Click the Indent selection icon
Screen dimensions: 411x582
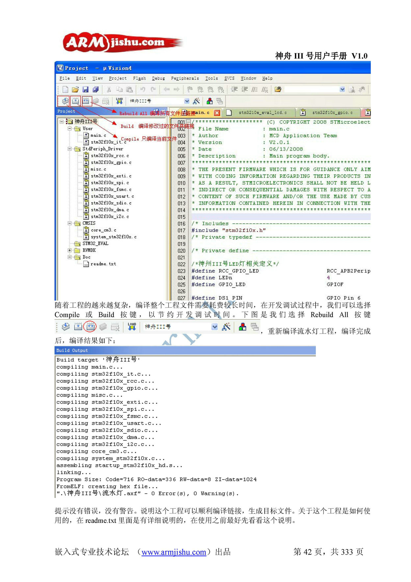point(234,90)
